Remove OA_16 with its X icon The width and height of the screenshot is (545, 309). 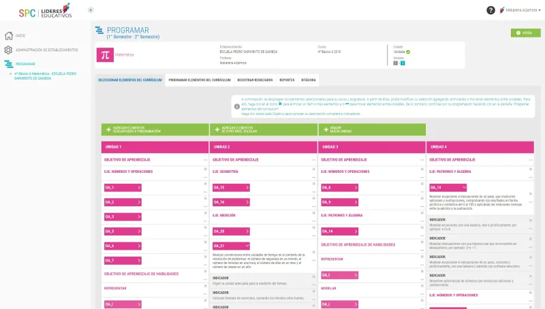click(x=314, y=198)
